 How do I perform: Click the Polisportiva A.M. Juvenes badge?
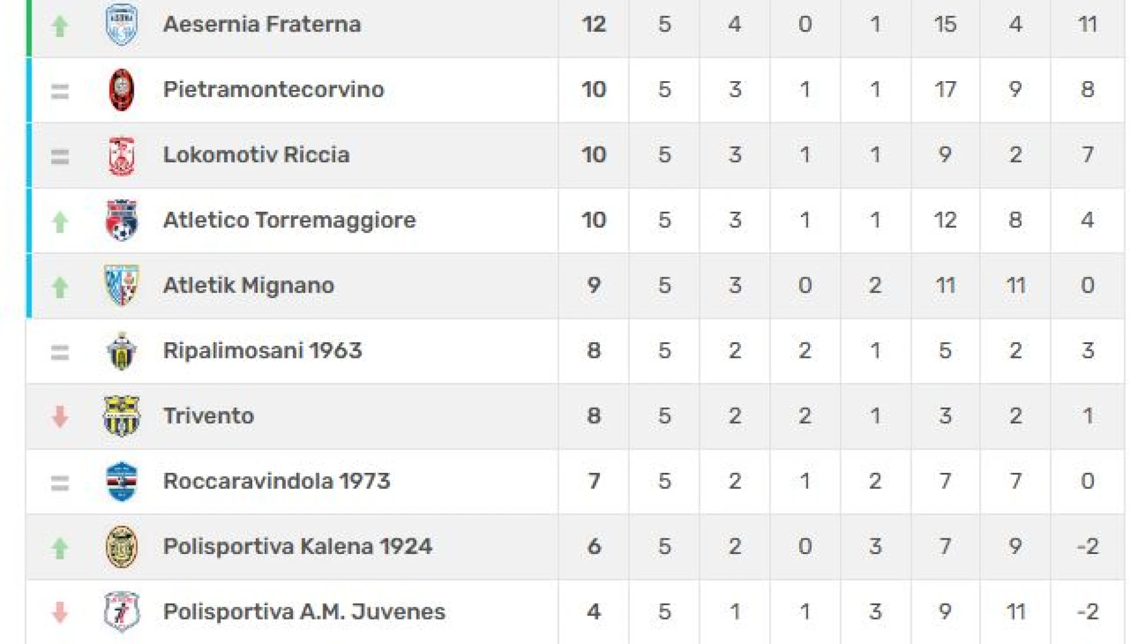[122, 612]
